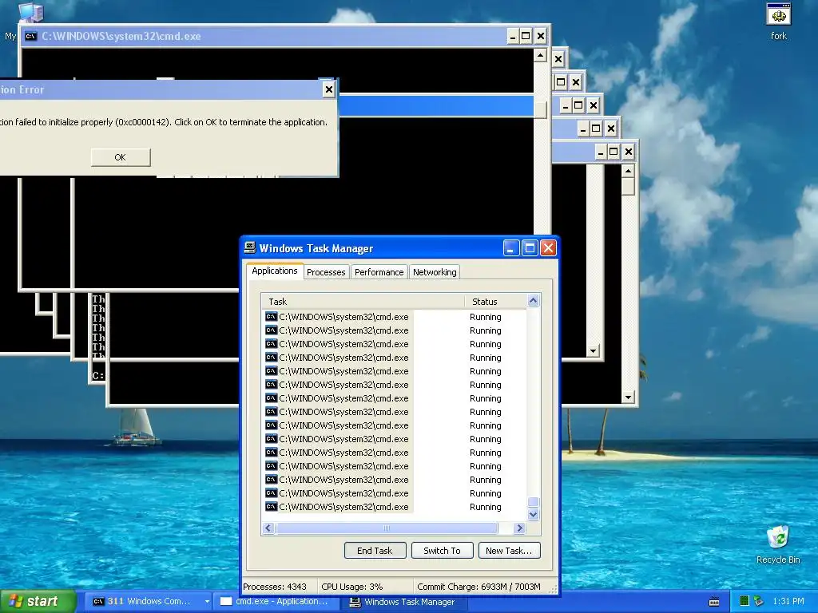Click the task list scroll up arrow
The width and height of the screenshot is (818, 613).
533,300
